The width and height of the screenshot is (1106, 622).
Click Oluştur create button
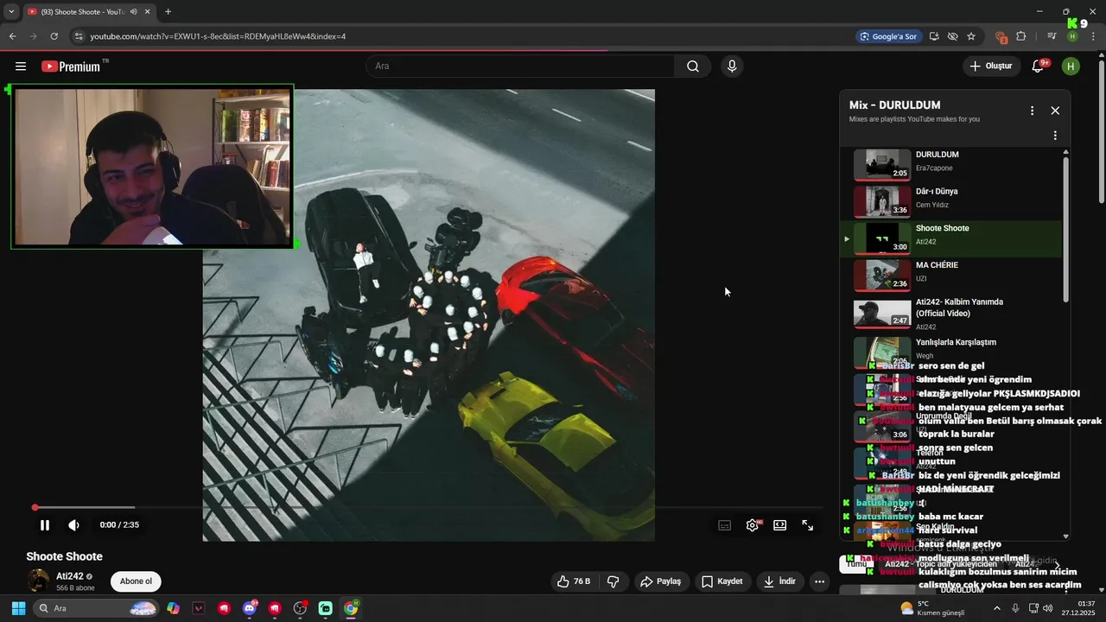[990, 67]
